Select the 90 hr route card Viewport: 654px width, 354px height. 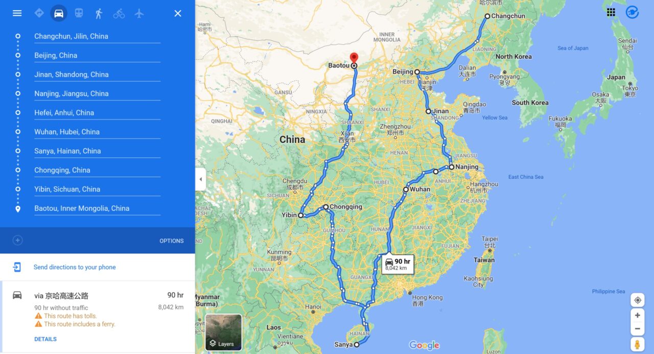[97, 317]
